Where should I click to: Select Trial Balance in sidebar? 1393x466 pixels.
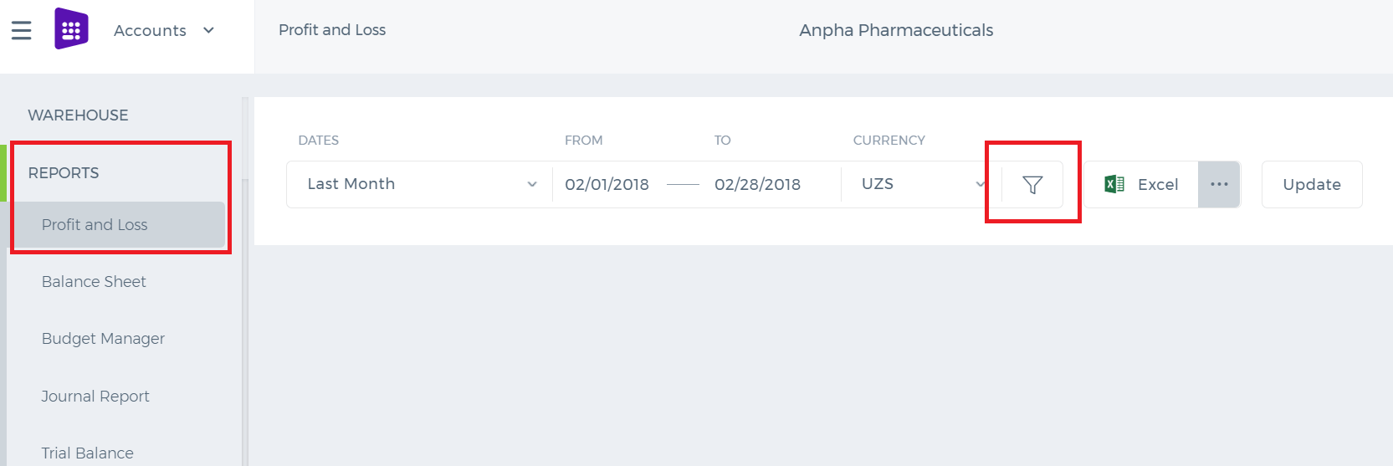87,453
